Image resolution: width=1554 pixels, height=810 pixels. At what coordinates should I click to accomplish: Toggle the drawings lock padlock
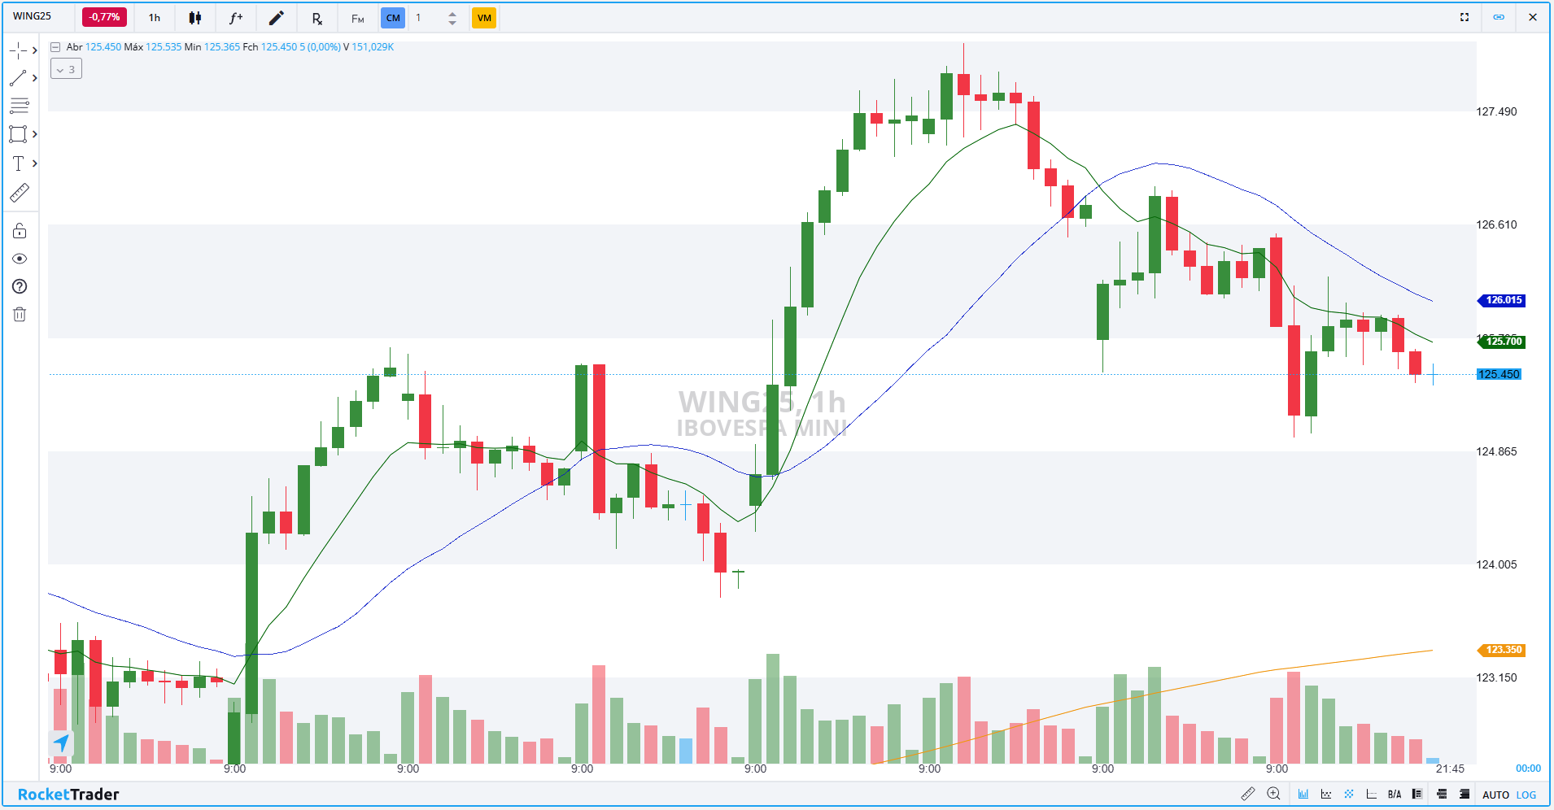(x=20, y=231)
